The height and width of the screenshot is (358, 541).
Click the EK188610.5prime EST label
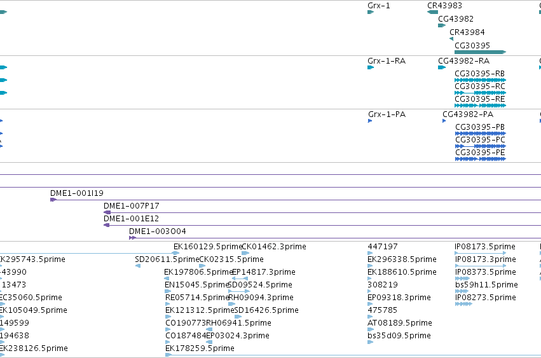pyautogui.click(x=402, y=272)
